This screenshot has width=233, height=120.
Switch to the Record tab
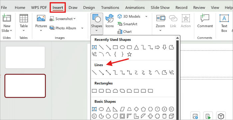coord(181,8)
